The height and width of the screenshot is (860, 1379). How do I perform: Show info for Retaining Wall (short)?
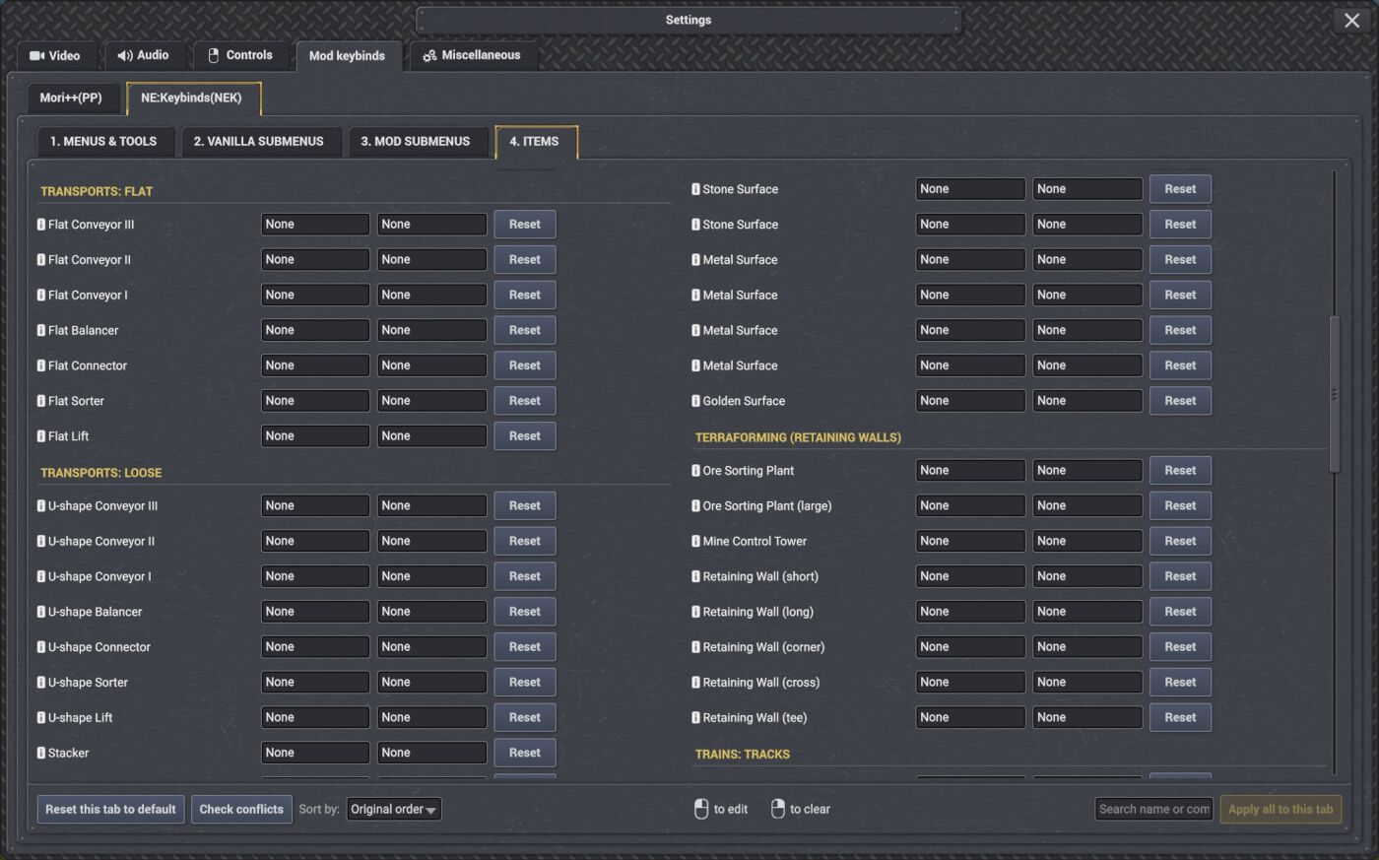(696, 577)
